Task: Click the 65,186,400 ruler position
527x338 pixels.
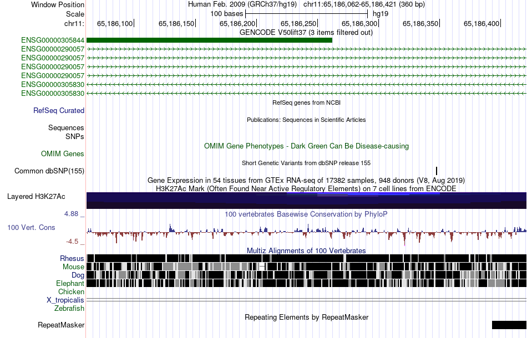Action: pyautogui.click(x=482, y=23)
